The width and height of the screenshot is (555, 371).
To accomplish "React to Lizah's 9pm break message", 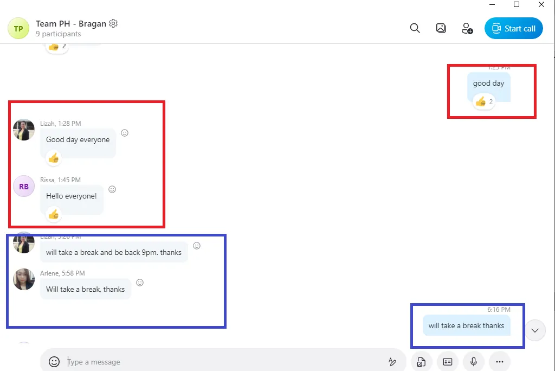I will 197,246.
